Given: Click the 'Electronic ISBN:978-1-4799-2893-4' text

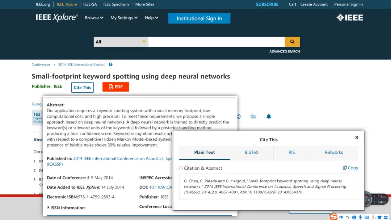Looking at the screenshot, I should point(80,197).
